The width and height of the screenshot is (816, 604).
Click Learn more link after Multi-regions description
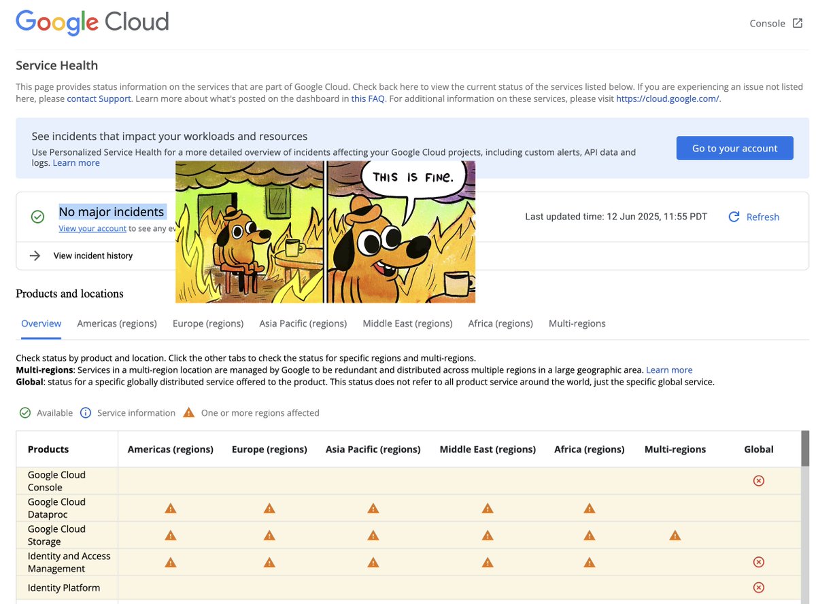pos(669,370)
